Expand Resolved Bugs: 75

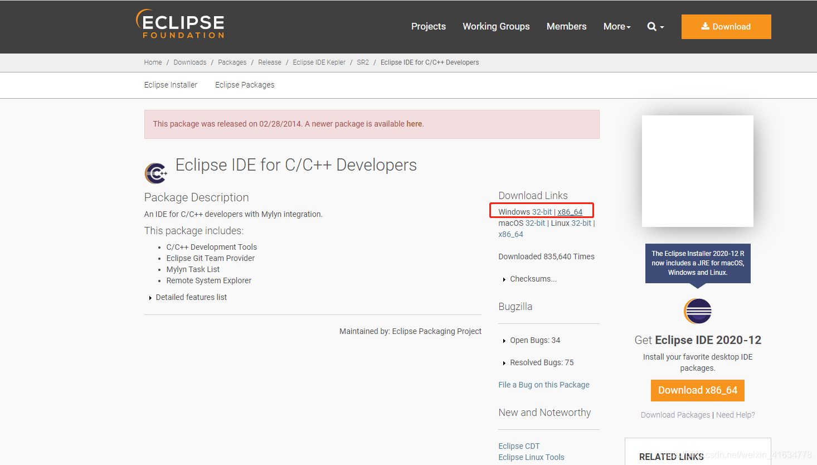coord(538,362)
